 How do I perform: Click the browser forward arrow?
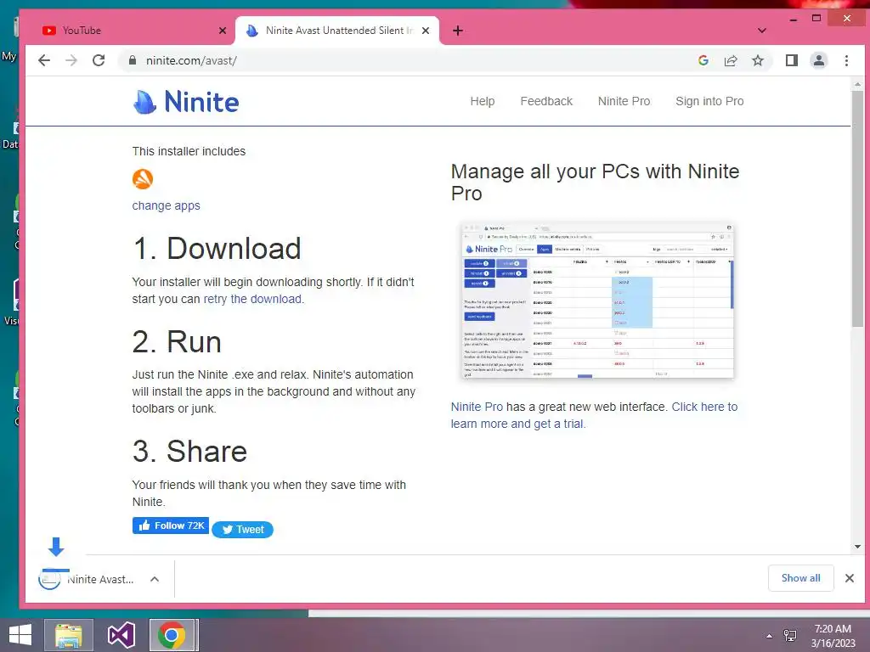[71, 60]
